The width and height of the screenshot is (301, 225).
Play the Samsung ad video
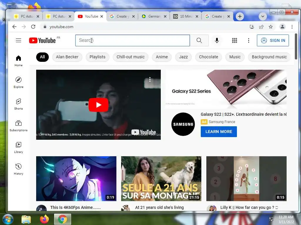click(x=98, y=105)
